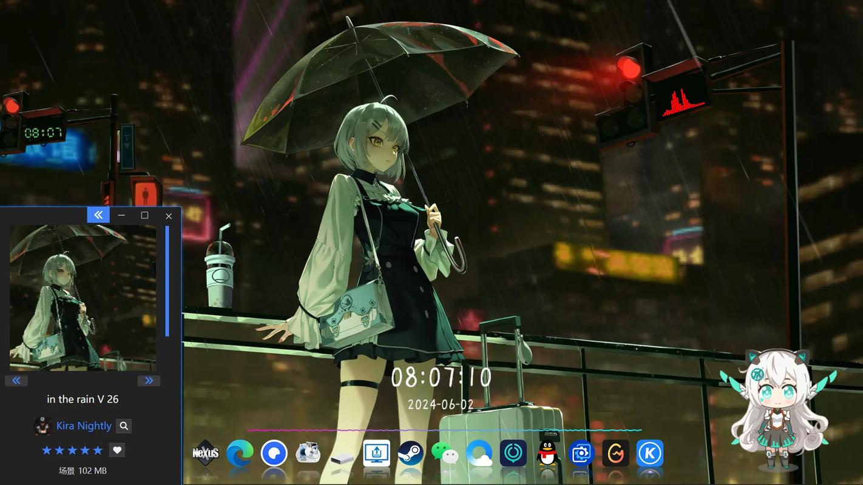Open the screen upload monitor icon in dock
The height and width of the screenshot is (485, 863).
(x=377, y=453)
